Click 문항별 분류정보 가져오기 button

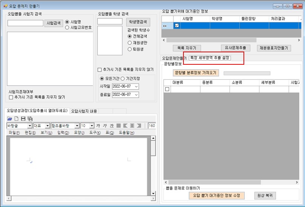coord(196,73)
